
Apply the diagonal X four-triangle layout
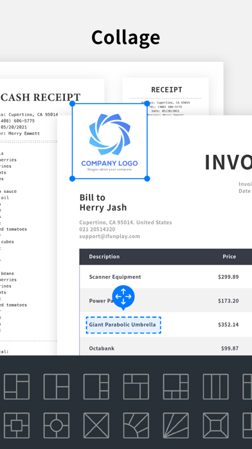(x=96, y=425)
